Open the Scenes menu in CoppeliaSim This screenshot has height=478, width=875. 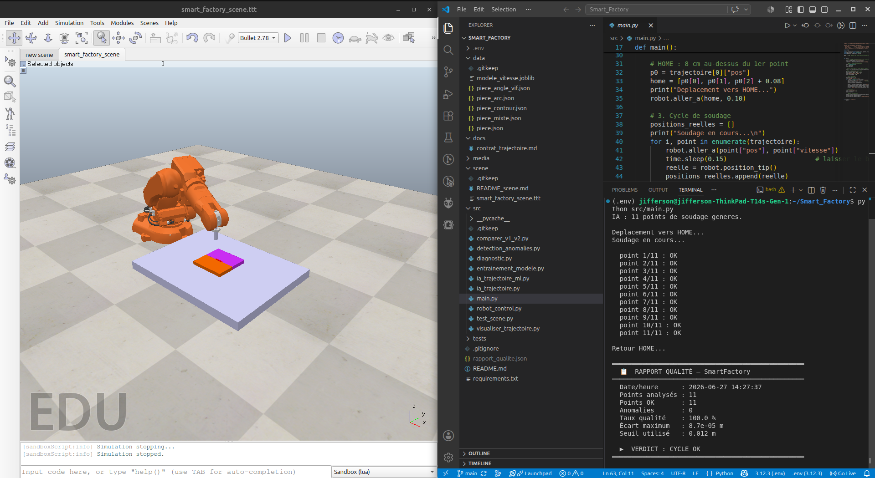point(149,23)
